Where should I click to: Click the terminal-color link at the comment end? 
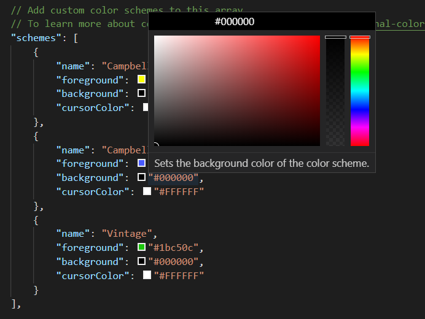(400, 24)
